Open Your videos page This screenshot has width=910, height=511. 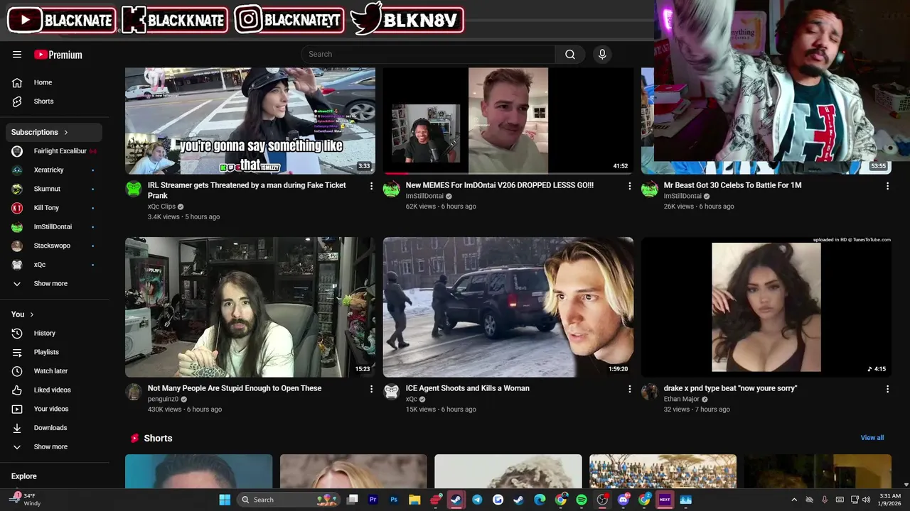55,409
